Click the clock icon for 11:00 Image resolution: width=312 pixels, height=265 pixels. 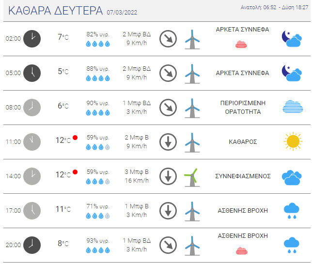[32, 141]
